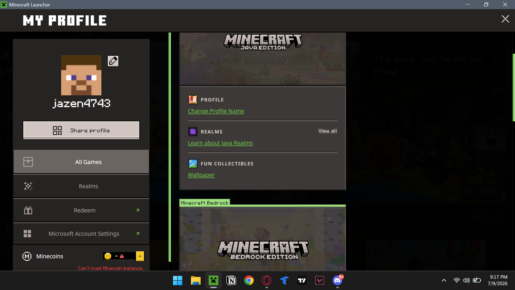This screenshot has width=515, height=290.
Task: Click the Minecraft Bedrock section label
Action: (x=205, y=203)
